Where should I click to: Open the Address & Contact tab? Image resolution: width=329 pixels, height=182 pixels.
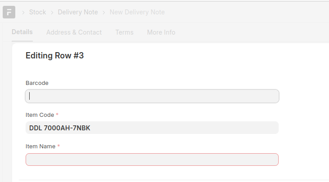pyautogui.click(x=74, y=32)
